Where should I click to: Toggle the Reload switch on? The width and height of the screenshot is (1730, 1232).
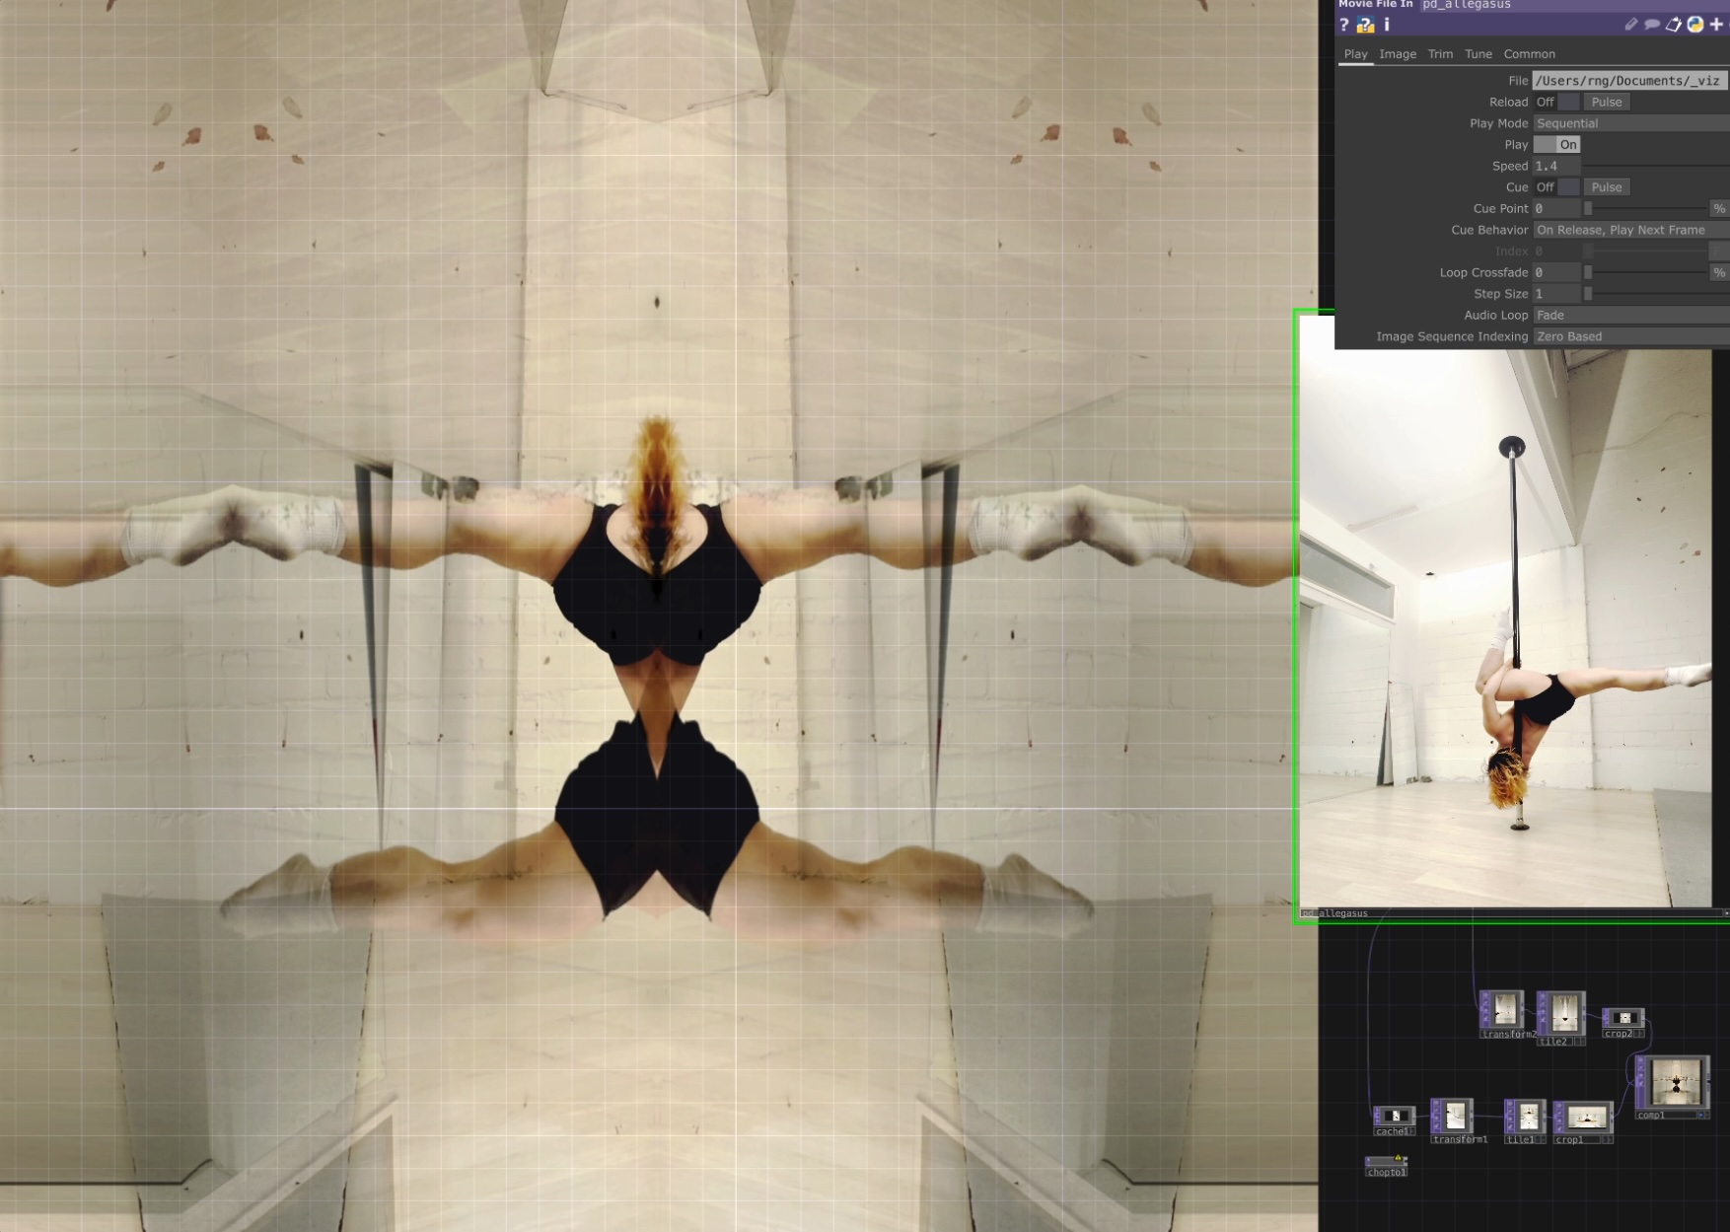click(x=1557, y=103)
